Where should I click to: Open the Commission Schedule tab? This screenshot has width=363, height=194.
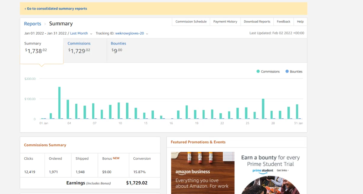[191, 21]
